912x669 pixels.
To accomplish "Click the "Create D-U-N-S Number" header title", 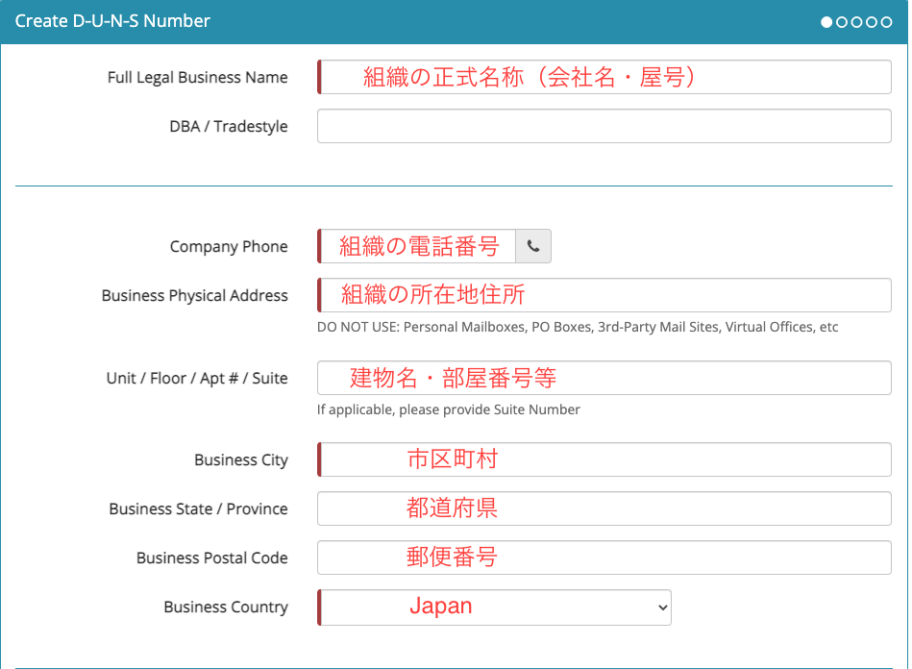I will coord(112,21).
